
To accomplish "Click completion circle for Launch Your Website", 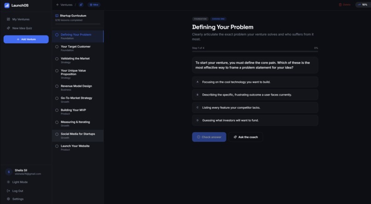I will (57, 146).
